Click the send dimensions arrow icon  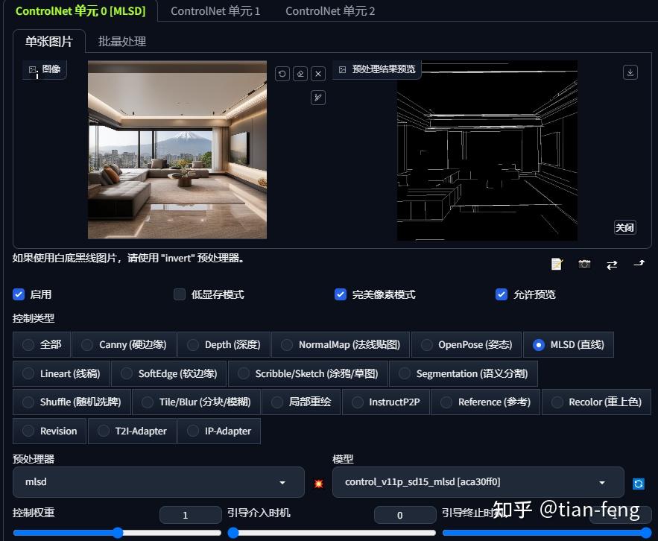pos(639,264)
